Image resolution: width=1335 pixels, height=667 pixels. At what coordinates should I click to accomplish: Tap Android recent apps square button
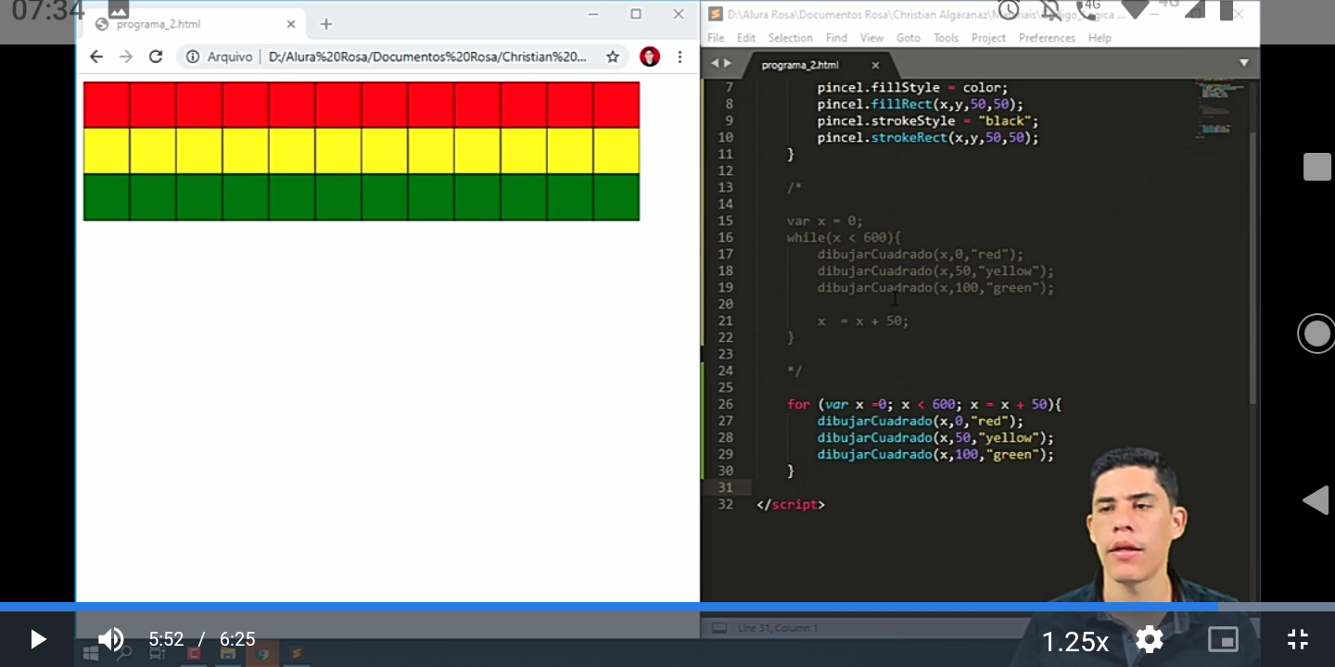coord(1316,167)
